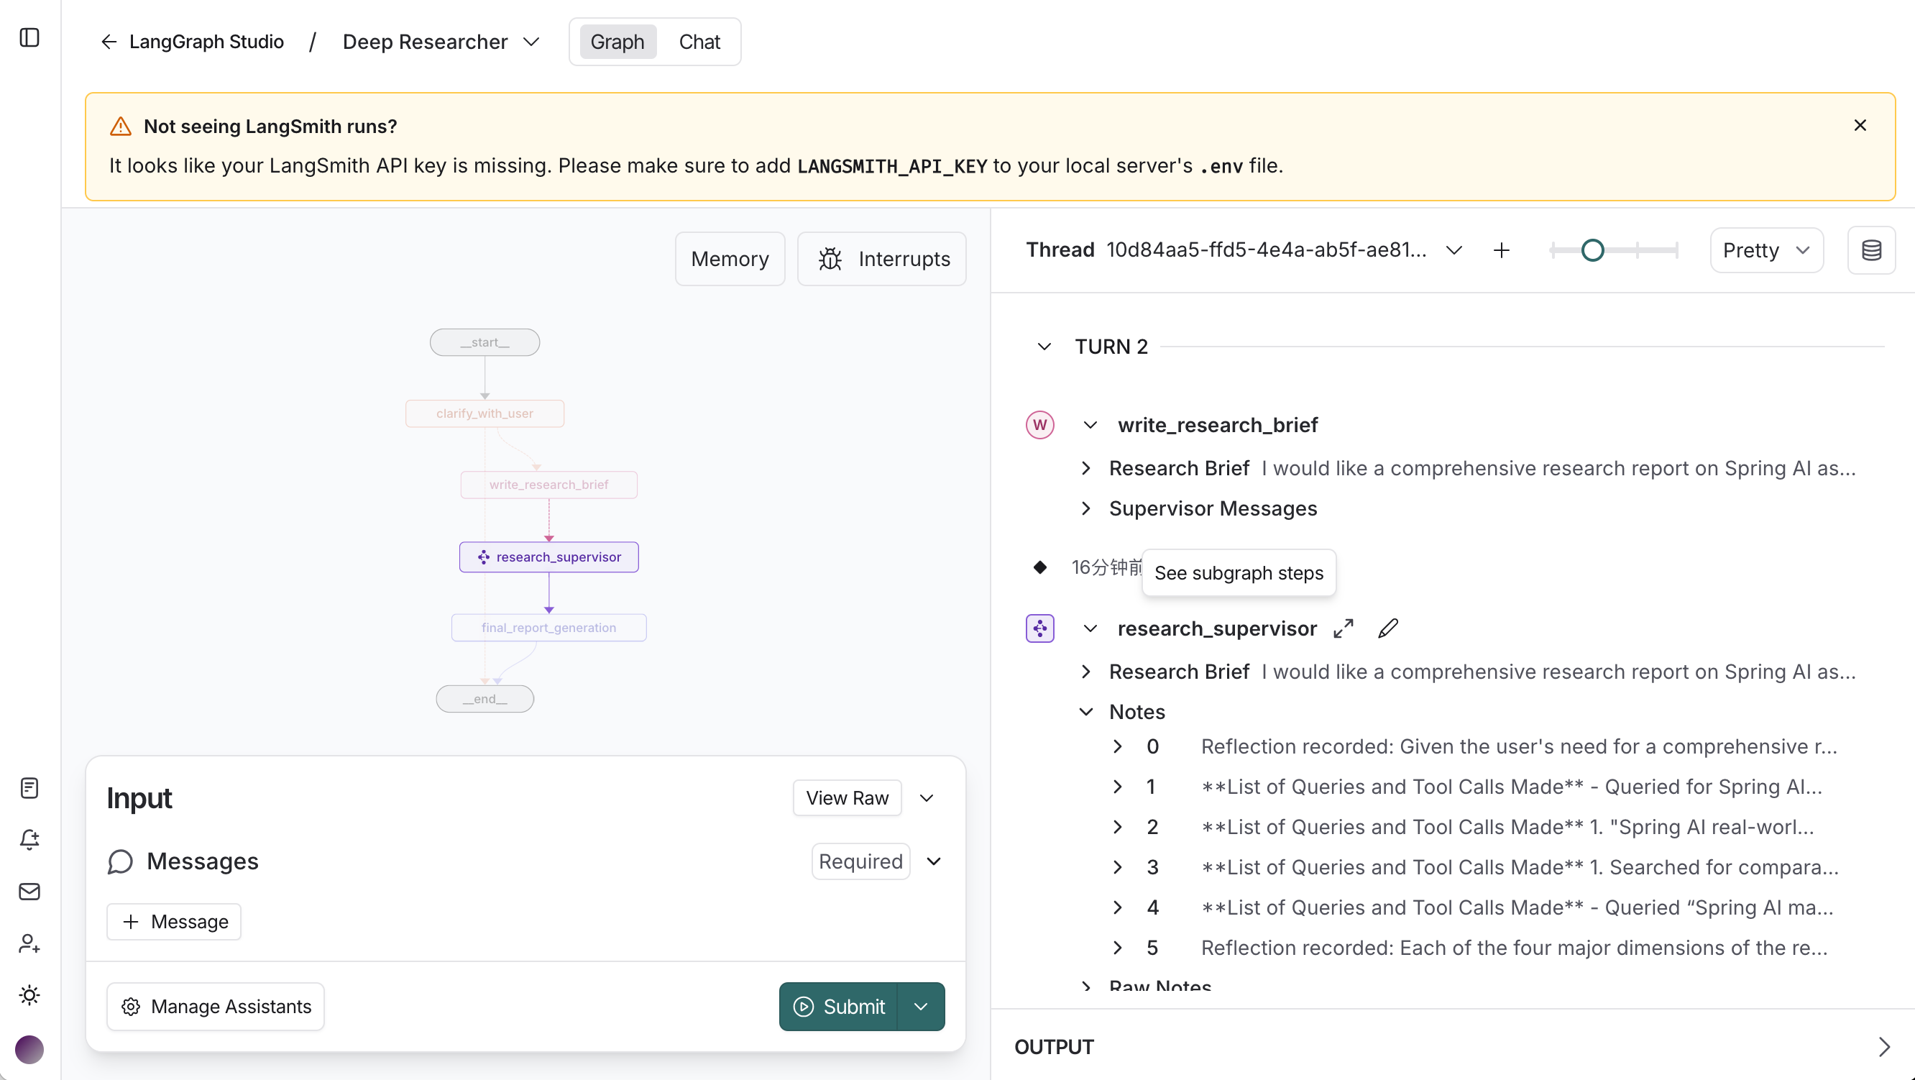
Task: Expand note 3 Searched for compara
Action: coord(1117,866)
